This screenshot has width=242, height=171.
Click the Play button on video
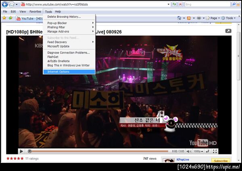pyautogui.click(x=22, y=151)
